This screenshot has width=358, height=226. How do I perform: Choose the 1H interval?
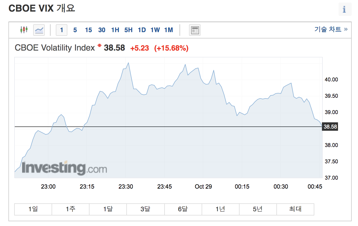(115, 30)
